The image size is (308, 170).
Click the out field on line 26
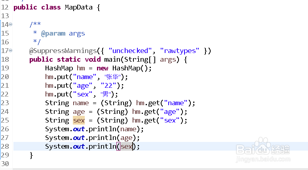pos(79,129)
